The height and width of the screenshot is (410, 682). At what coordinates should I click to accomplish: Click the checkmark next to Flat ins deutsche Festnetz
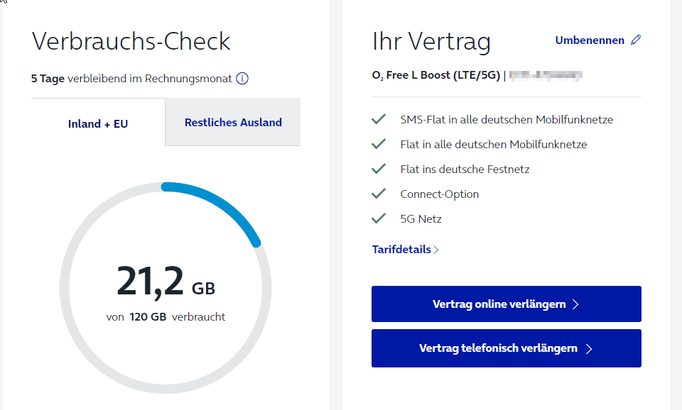click(379, 169)
